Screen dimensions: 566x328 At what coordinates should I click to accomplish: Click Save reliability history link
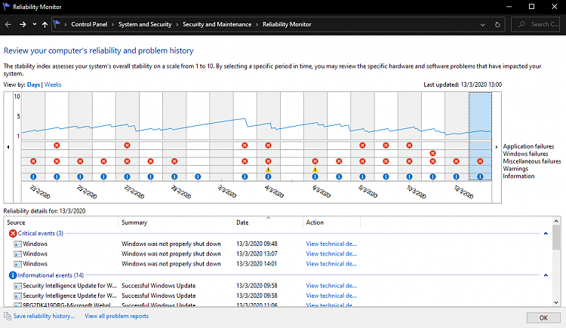[x=44, y=316]
